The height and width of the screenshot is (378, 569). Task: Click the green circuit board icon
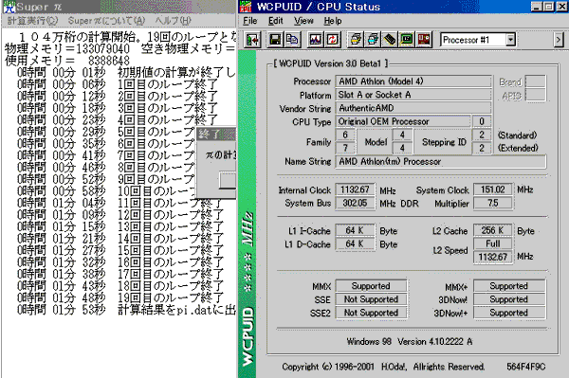tap(407, 40)
